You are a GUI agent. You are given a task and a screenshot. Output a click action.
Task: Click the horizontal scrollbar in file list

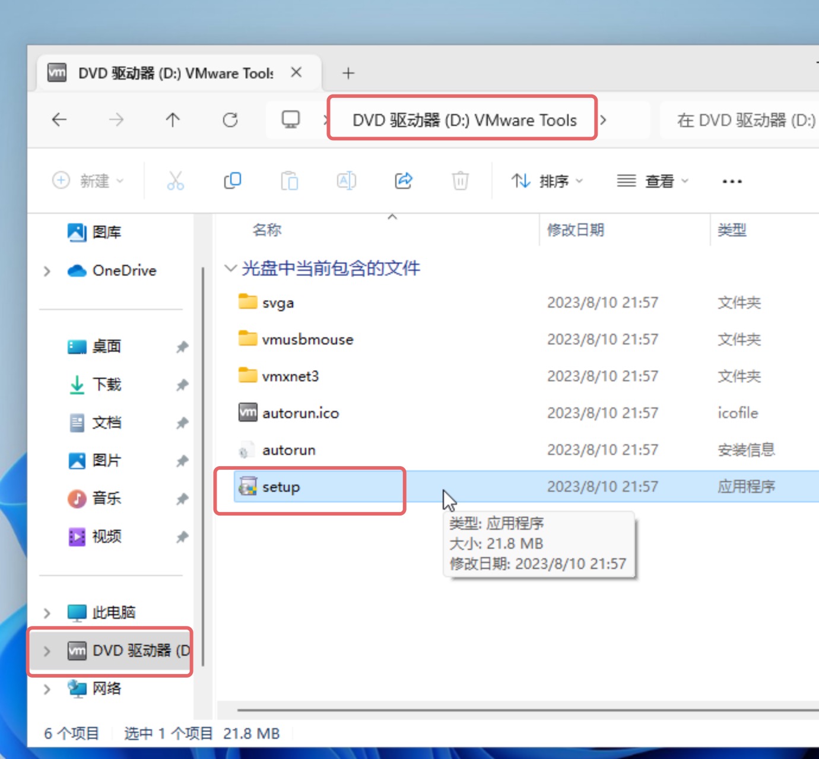[528, 710]
